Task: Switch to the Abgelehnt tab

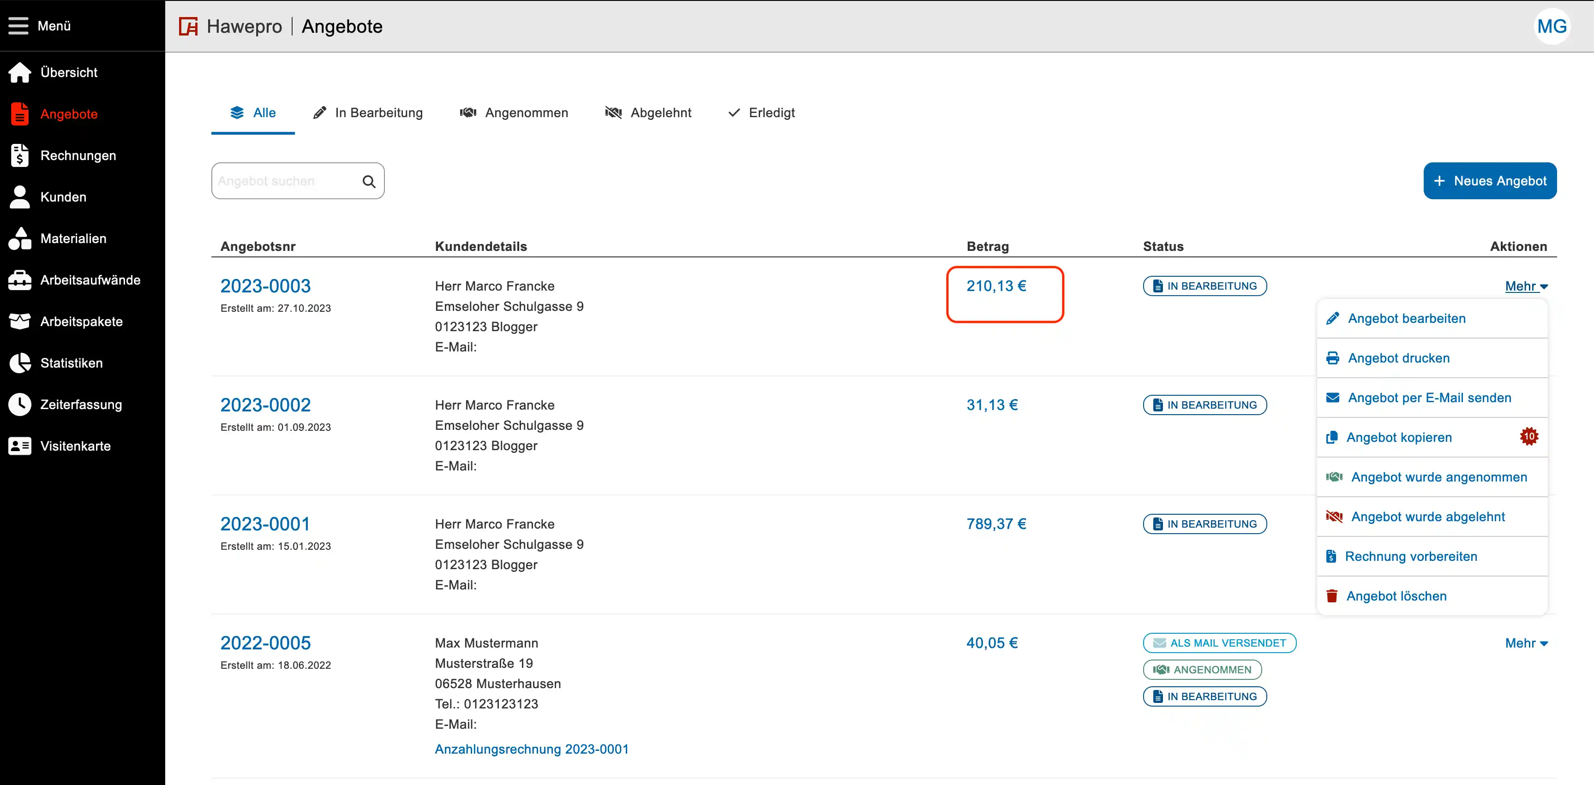Action: click(x=648, y=113)
